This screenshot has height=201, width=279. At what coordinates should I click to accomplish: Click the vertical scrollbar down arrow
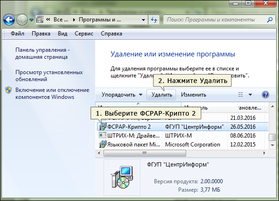pyautogui.click(x=272, y=146)
